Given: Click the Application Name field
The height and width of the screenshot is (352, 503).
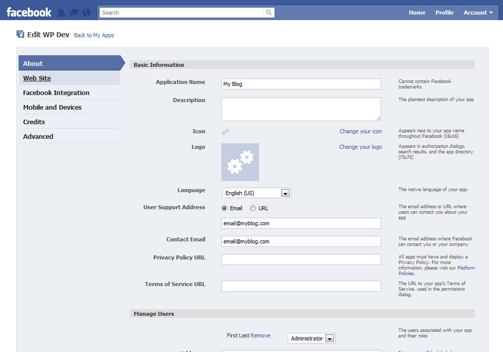Looking at the screenshot, I should tap(301, 84).
